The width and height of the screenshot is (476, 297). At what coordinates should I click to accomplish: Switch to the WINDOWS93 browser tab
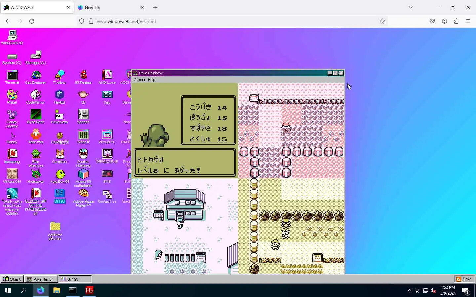point(37,7)
